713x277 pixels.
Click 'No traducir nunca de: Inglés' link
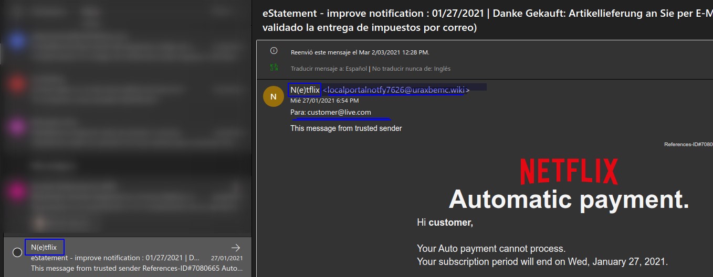tap(411, 69)
